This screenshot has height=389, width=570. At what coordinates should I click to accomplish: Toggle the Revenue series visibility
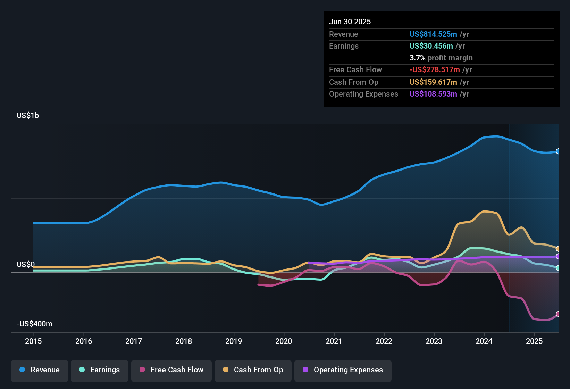(x=39, y=370)
